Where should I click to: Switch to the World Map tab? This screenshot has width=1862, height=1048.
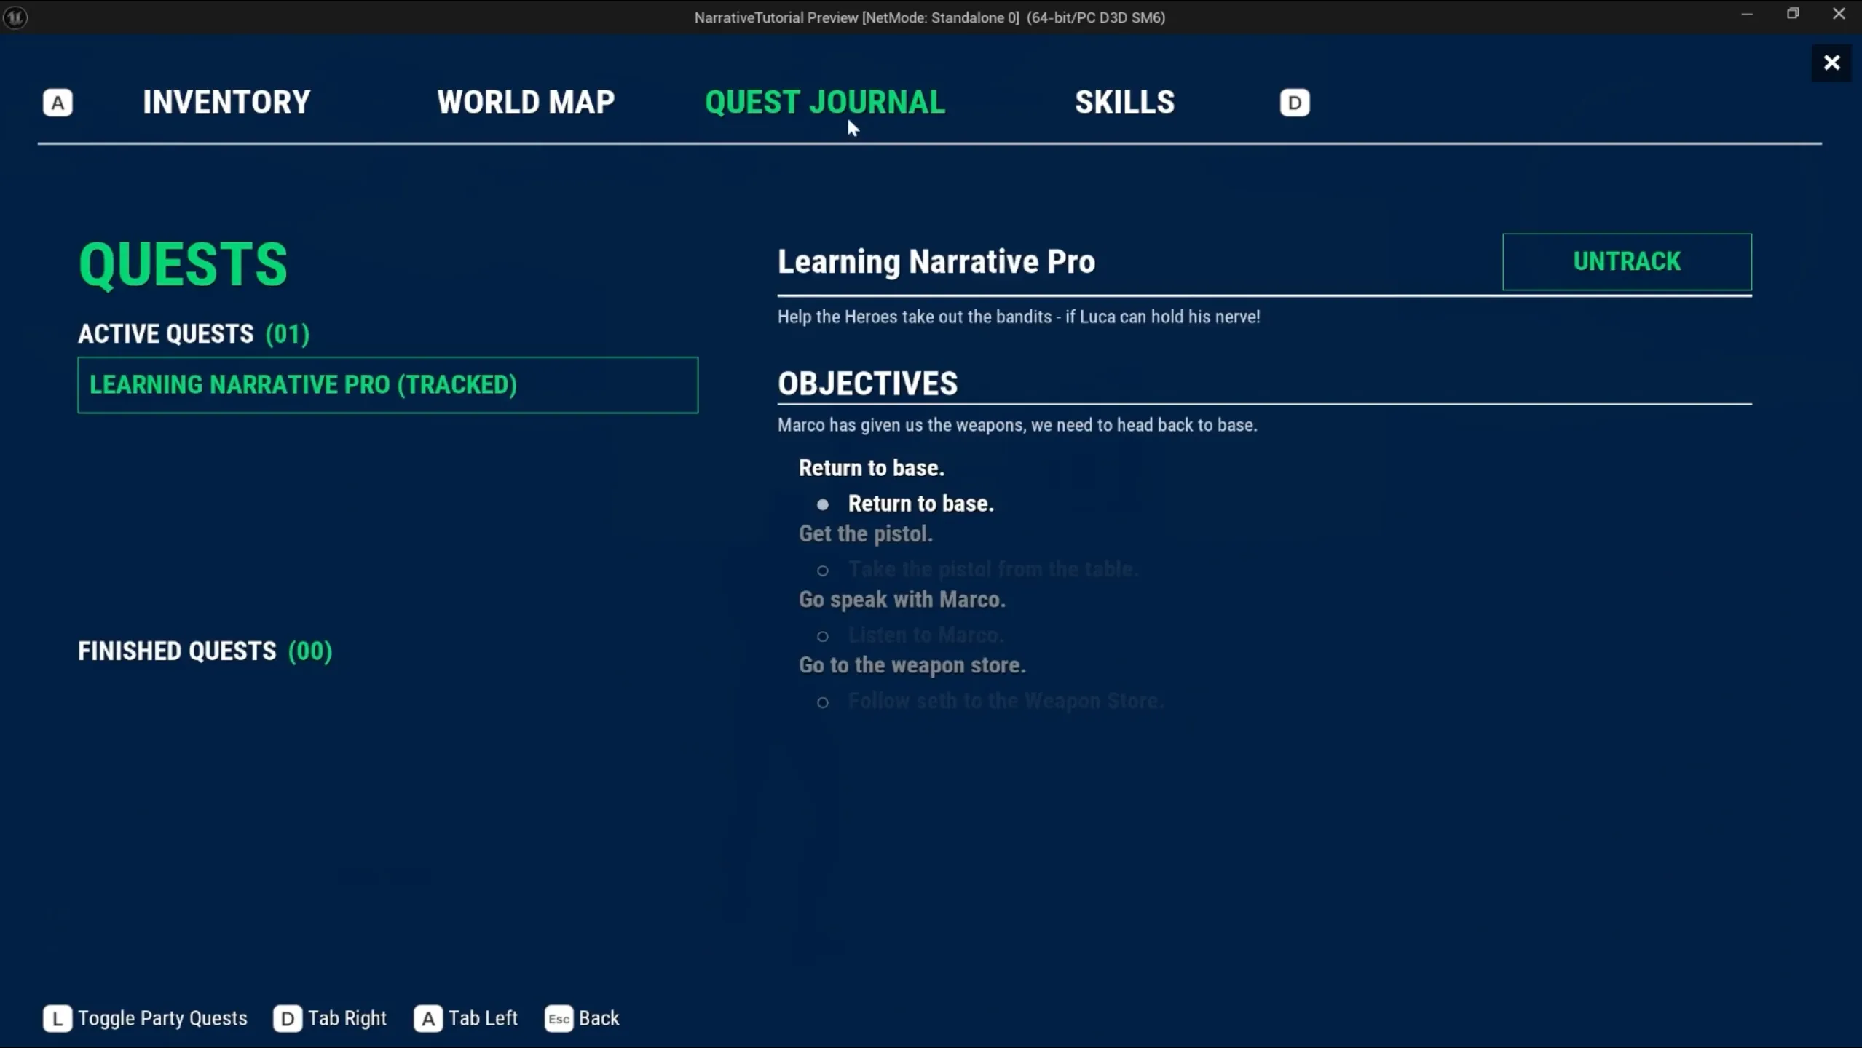(x=526, y=102)
